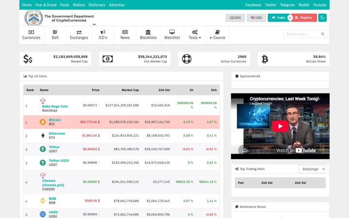Open the BNB name link

52,199
